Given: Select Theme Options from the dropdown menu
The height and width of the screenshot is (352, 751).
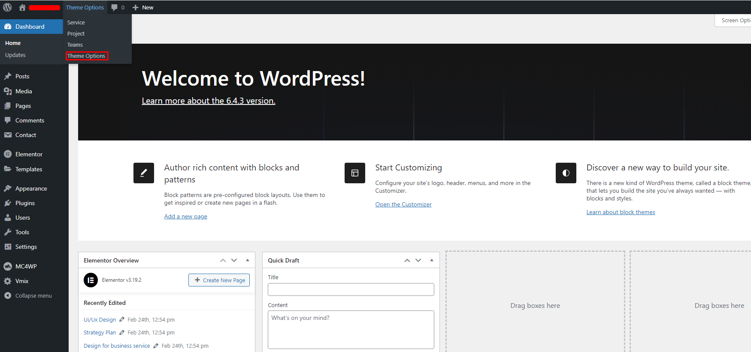Looking at the screenshot, I should point(86,56).
